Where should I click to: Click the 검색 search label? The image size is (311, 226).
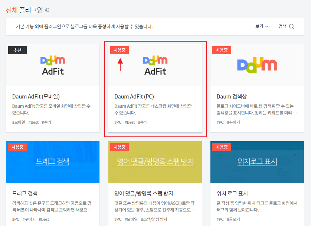[x=282, y=26]
